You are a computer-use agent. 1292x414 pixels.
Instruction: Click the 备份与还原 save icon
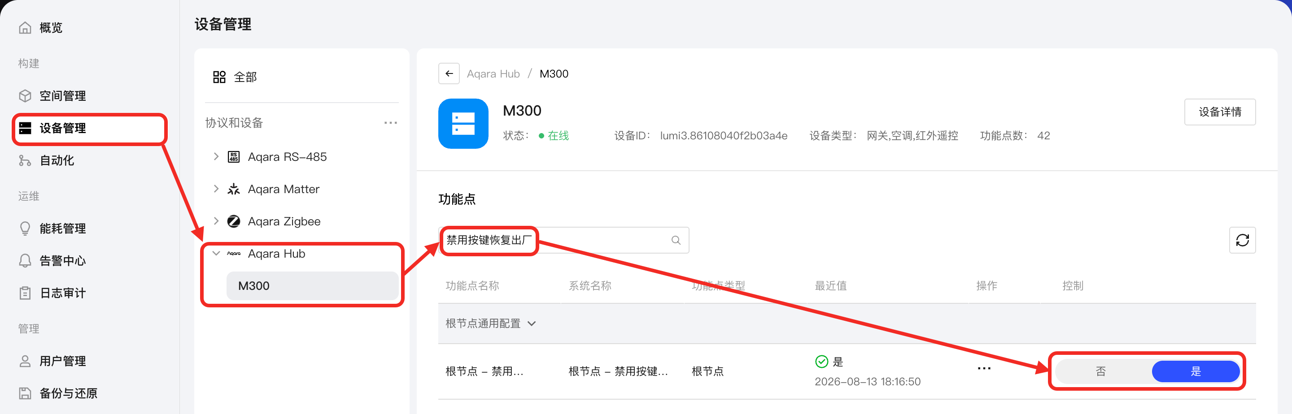pos(25,393)
